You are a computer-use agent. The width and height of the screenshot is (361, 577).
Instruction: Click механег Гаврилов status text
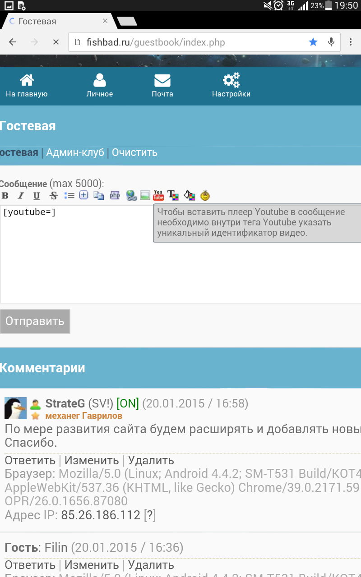point(83,416)
